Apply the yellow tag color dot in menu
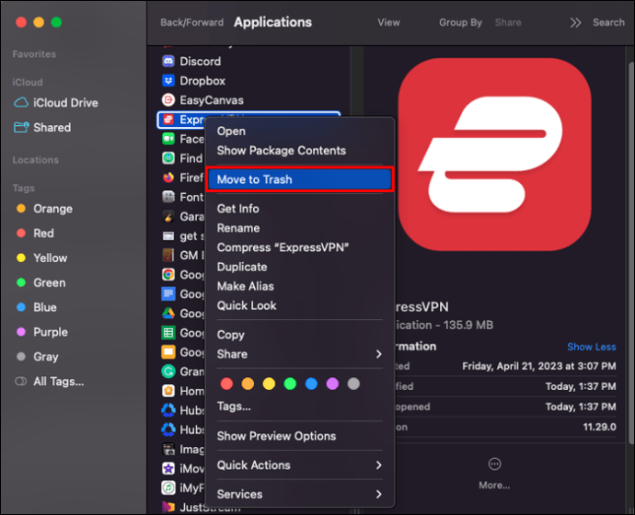 pyautogui.click(x=269, y=383)
